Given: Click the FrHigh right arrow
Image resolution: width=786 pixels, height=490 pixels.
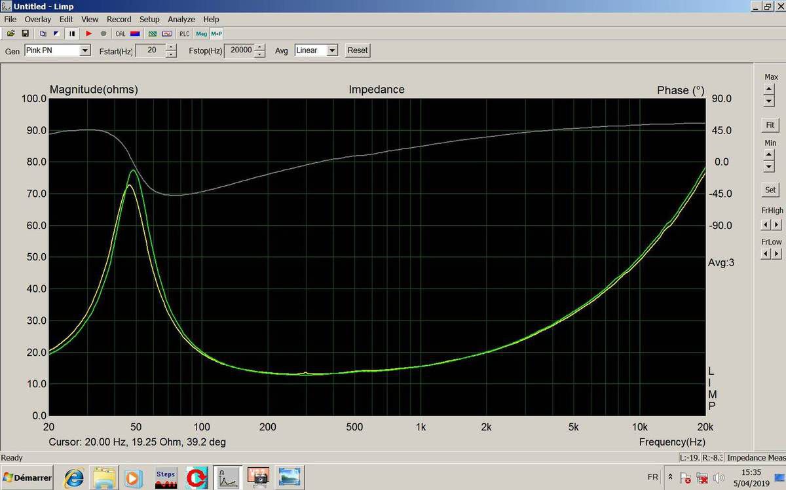Looking at the screenshot, I should [776, 224].
